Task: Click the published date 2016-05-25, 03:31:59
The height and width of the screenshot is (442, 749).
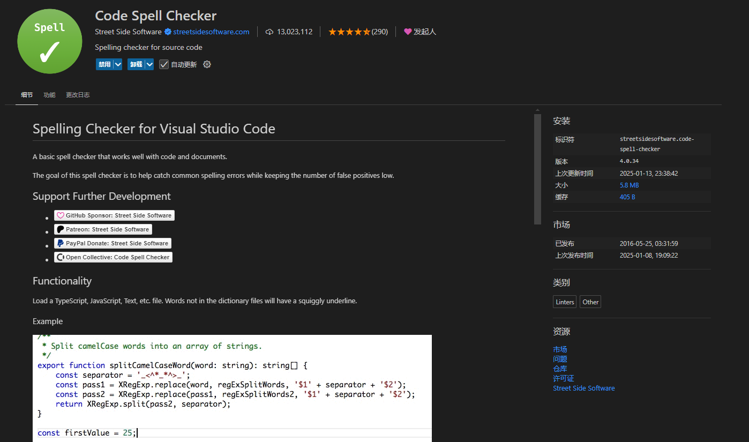Action: tap(649, 243)
